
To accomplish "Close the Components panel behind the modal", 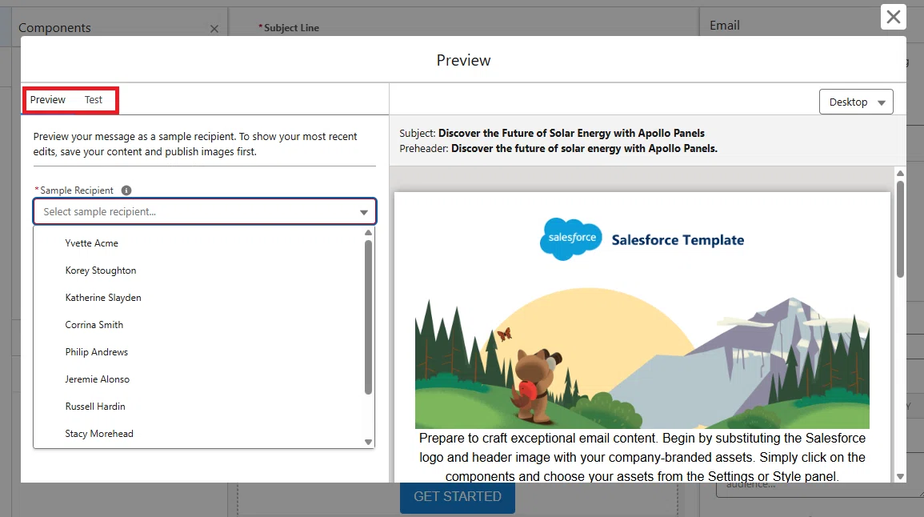I will [x=214, y=28].
